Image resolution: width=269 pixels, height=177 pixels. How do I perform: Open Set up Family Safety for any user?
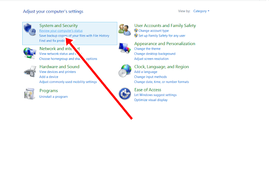(x=162, y=35)
